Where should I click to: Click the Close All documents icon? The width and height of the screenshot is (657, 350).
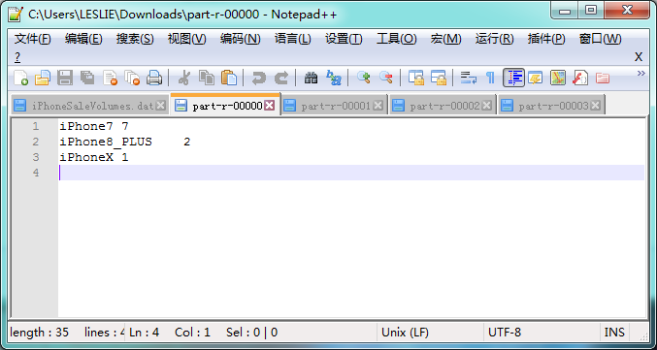[132, 78]
